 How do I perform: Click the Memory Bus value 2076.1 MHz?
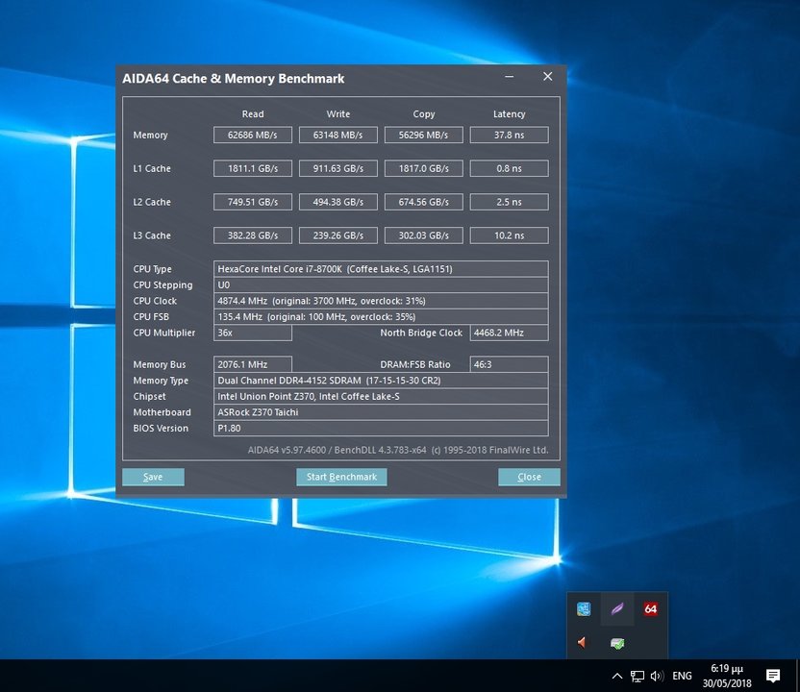click(x=253, y=364)
